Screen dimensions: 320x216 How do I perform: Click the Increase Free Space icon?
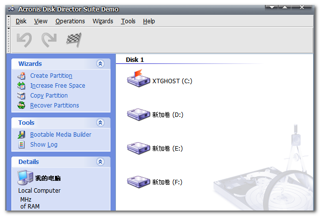pyautogui.click(x=21, y=86)
